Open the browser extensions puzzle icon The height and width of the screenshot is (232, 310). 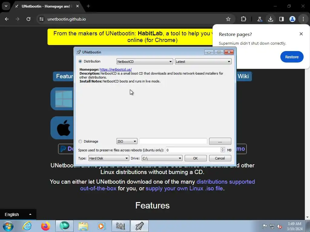244,19
